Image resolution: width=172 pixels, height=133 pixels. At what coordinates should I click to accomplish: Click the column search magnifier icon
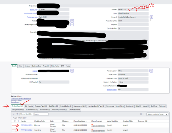18,121
